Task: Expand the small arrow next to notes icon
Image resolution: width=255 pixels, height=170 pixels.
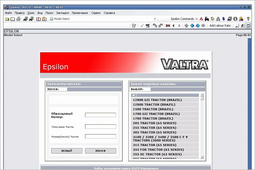Action: pos(138,25)
